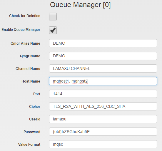Click the Enable Queue Manager label
162x151 pixels.
click(21, 30)
